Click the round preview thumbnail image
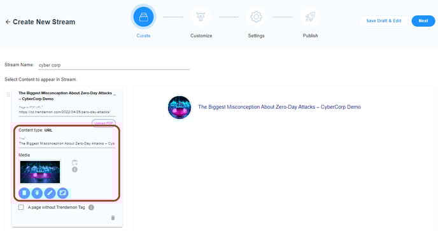Screen dimensions: 438x231 tap(180, 108)
